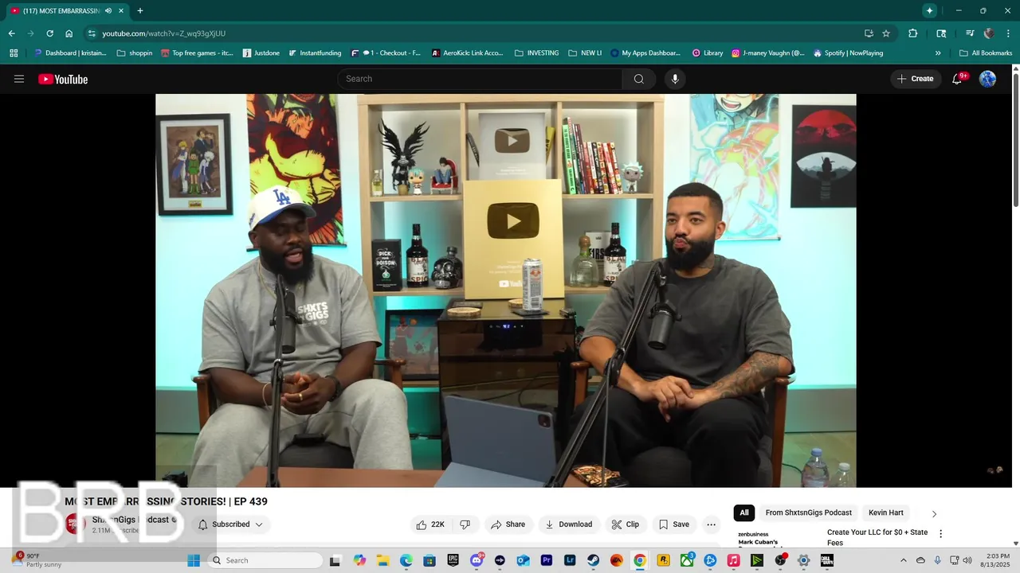The image size is (1020, 573).
Task: Reload the page in Chrome
Action: click(x=49, y=33)
